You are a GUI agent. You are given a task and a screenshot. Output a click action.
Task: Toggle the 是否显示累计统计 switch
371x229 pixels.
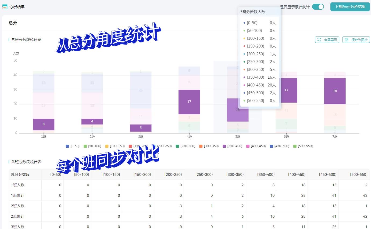click(318, 7)
